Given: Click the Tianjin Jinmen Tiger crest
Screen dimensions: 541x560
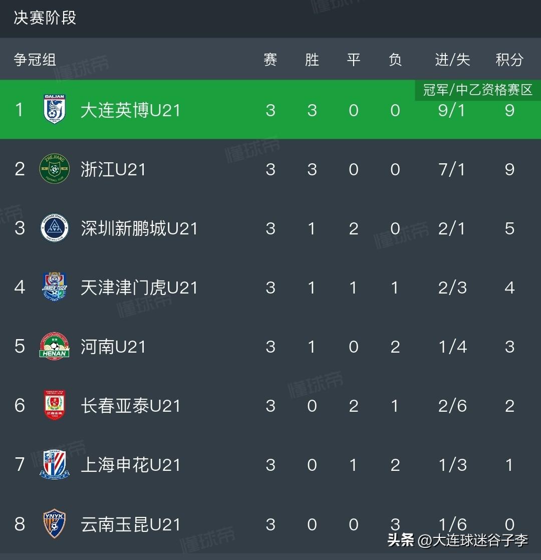Looking at the screenshot, I should pos(54,287).
